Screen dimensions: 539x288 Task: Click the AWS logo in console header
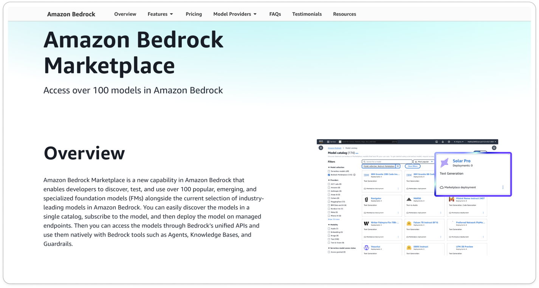point(321,142)
